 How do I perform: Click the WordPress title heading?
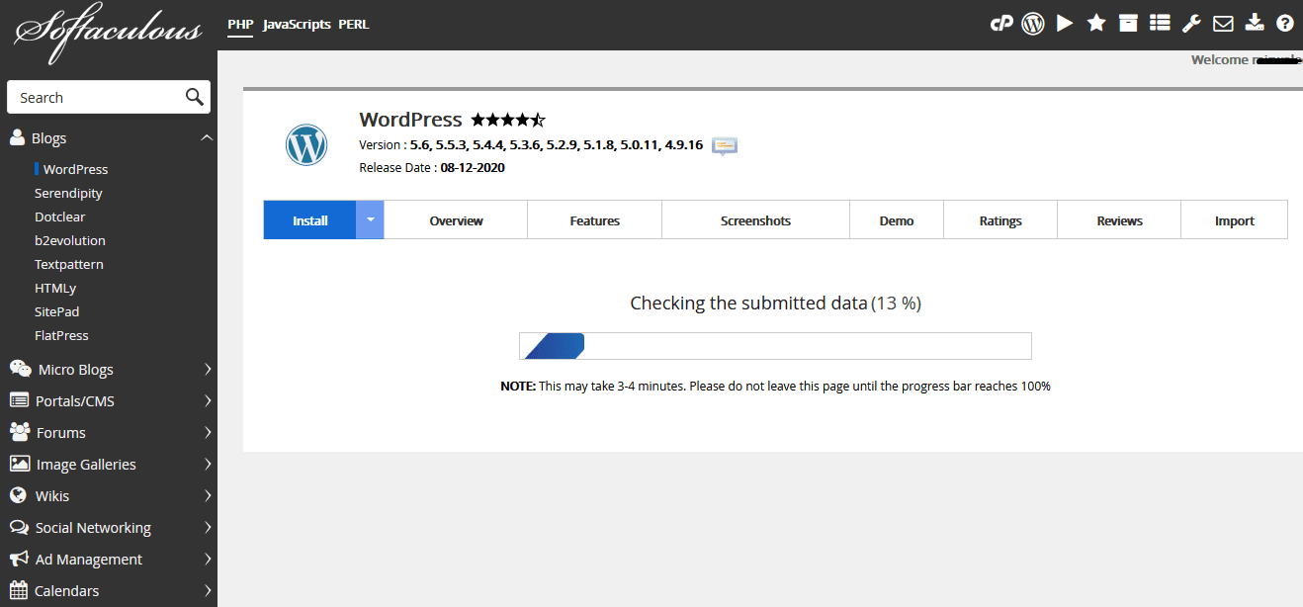410,120
